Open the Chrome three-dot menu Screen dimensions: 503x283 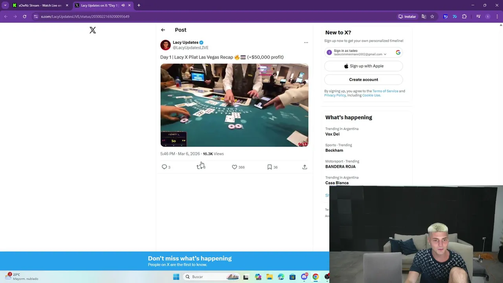[x=497, y=17]
